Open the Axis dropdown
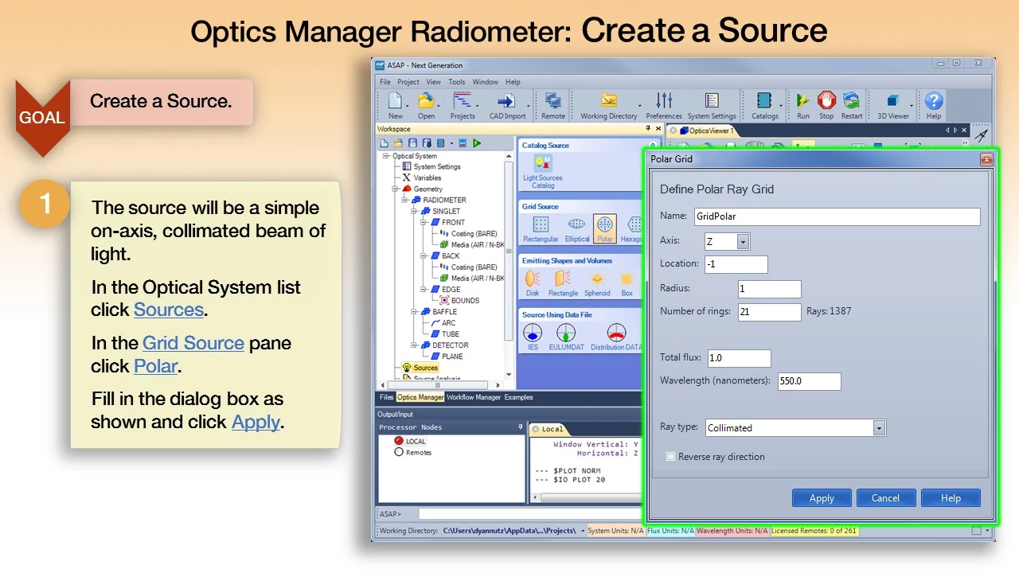1019x573 pixels. point(743,242)
